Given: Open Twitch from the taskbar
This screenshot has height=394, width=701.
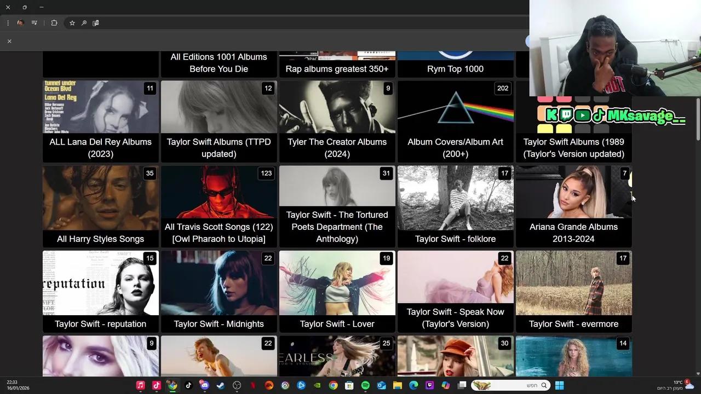Looking at the screenshot, I should pyautogui.click(x=429, y=385).
